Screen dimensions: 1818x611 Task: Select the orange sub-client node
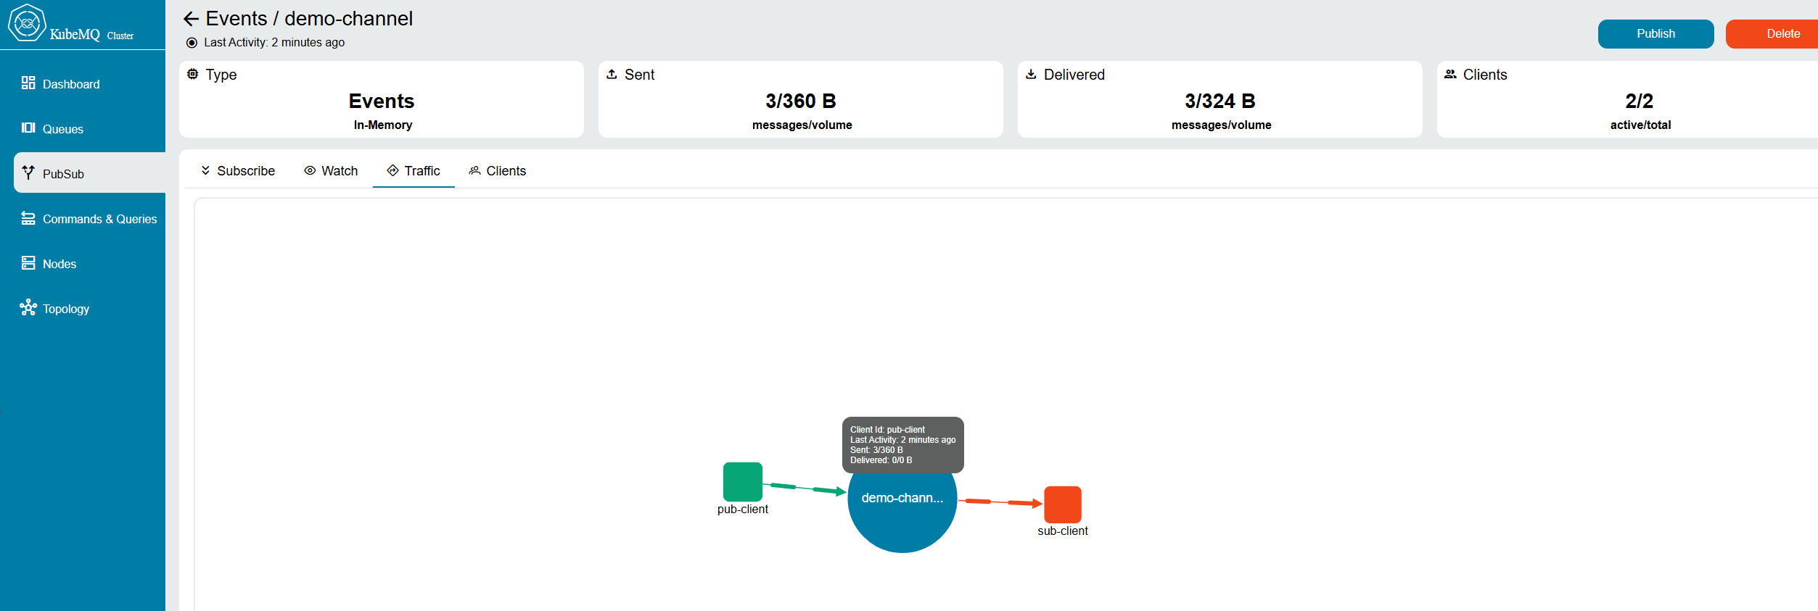coord(1062,504)
